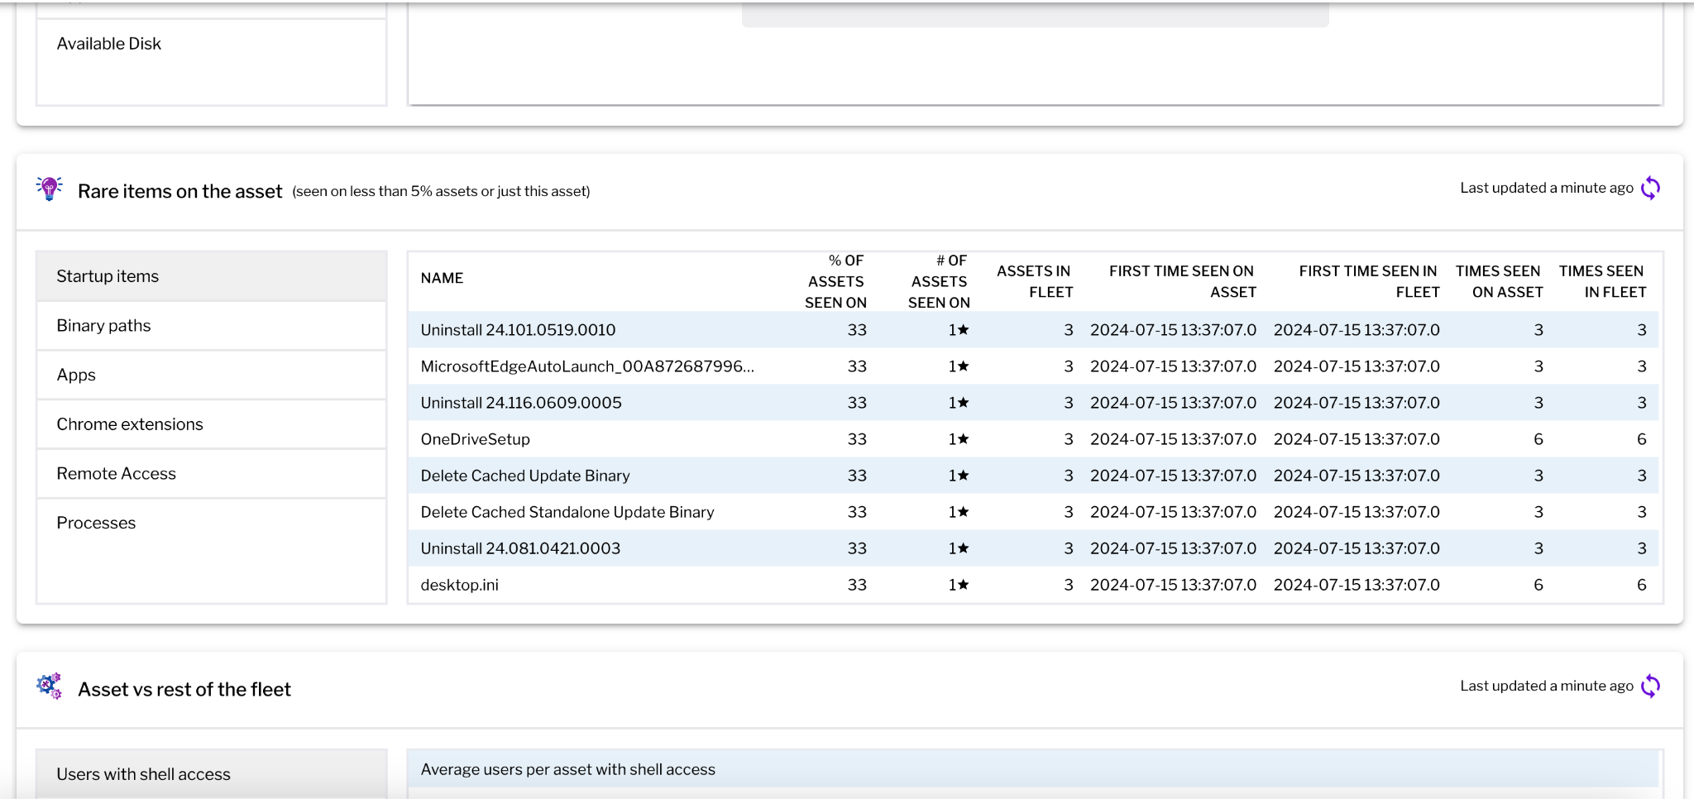This screenshot has height=799, width=1694.
Task: Click the star in Uninstall 24.116.0609.0005 row
Action: pyautogui.click(x=964, y=402)
